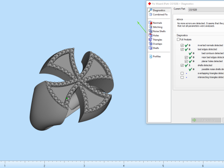Click the 'intersecting triangles' label
224x168 pixels.
tap(211, 77)
